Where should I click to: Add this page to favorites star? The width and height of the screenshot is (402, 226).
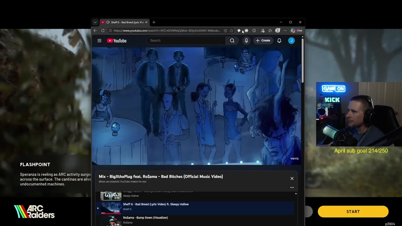[231, 30]
